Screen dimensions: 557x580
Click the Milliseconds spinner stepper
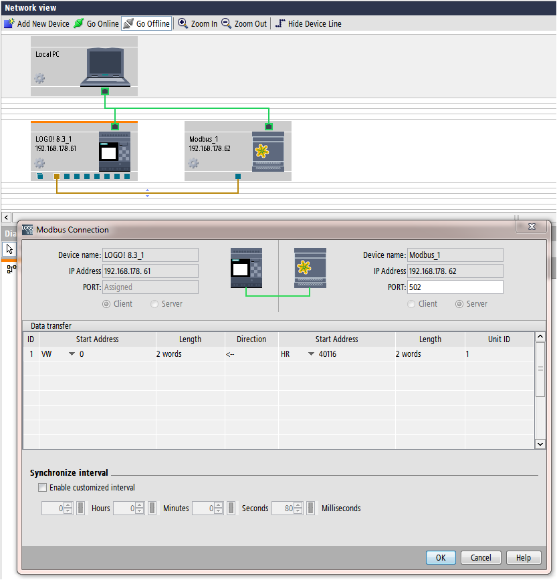pyautogui.click(x=299, y=509)
